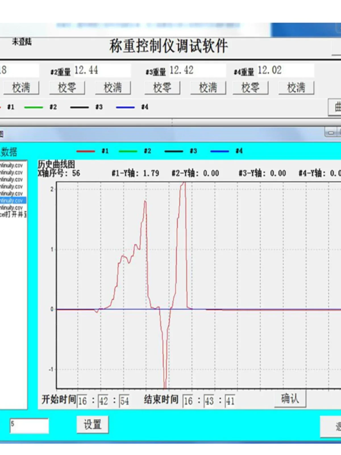Screen dimensions: 341x455
Task: Click the blue #4 legend line in top panel
Action: tap(125, 107)
